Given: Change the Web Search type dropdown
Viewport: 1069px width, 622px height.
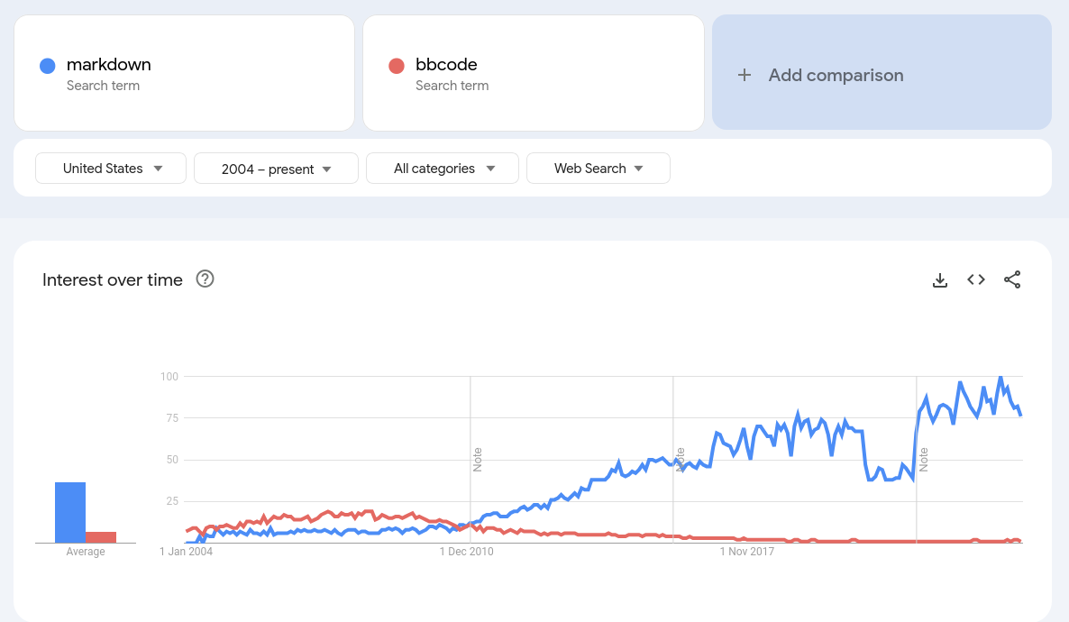Looking at the screenshot, I should click(598, 169).
